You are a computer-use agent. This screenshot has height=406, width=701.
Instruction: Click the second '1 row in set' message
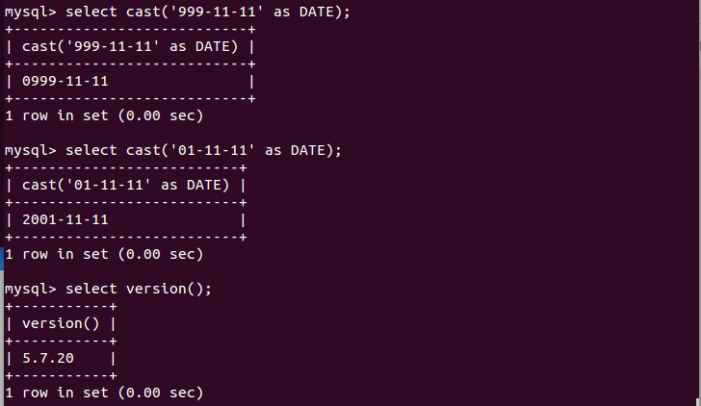(x=104, y=255)
